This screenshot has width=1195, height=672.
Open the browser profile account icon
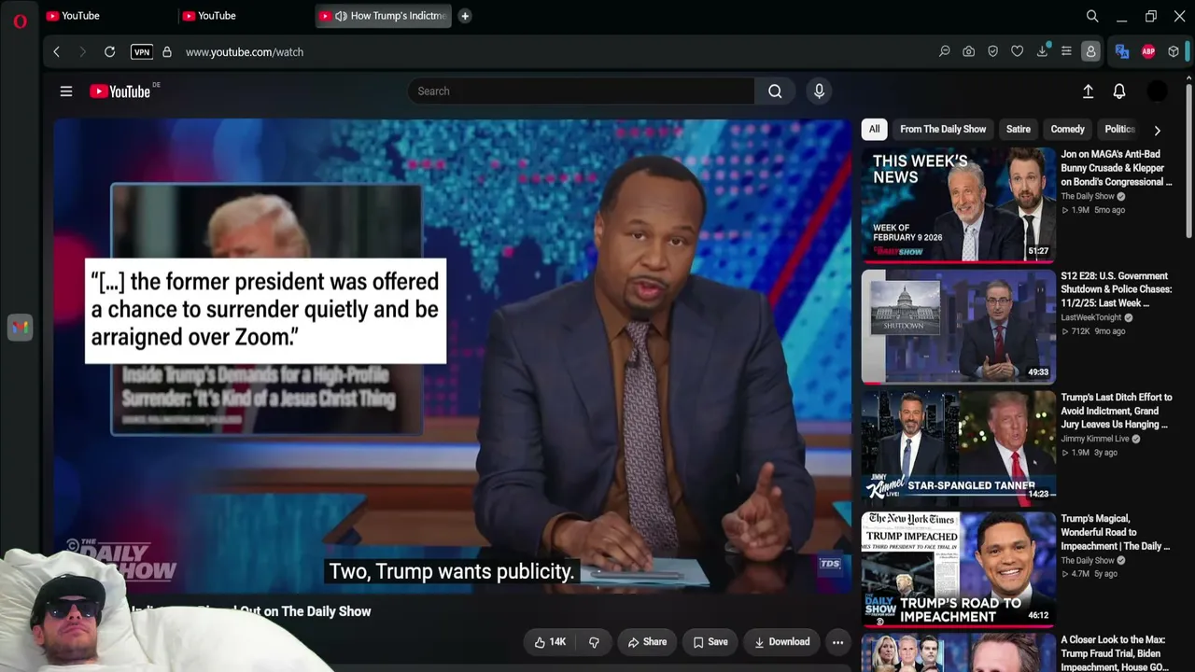(1090, 52)
